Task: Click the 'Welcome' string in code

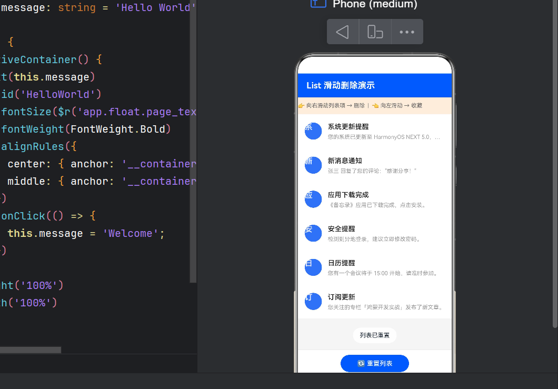Action: (130, 234)
